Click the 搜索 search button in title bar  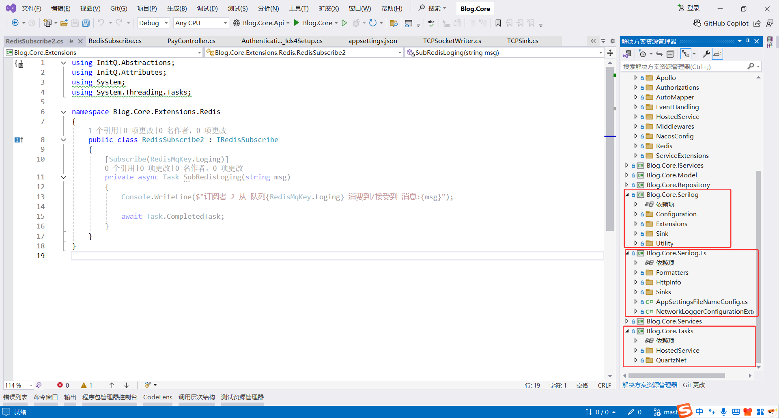point(433,8)
